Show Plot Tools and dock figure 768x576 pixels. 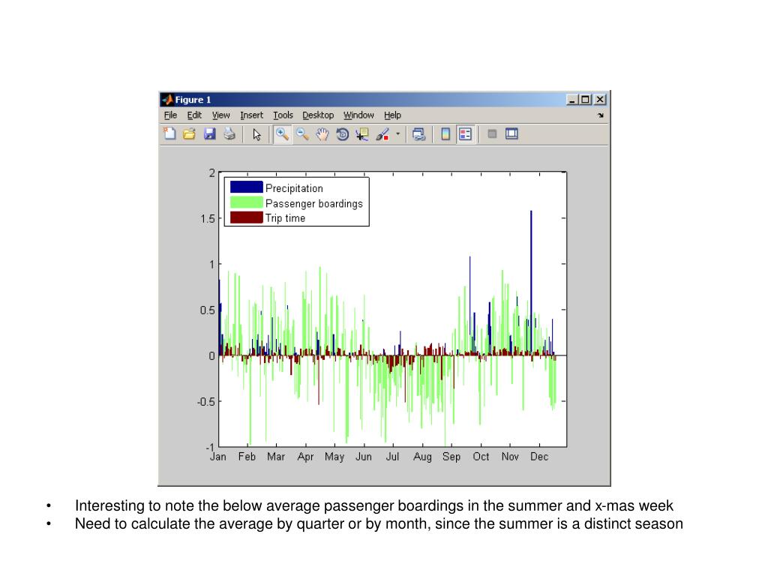pos(511,133)
